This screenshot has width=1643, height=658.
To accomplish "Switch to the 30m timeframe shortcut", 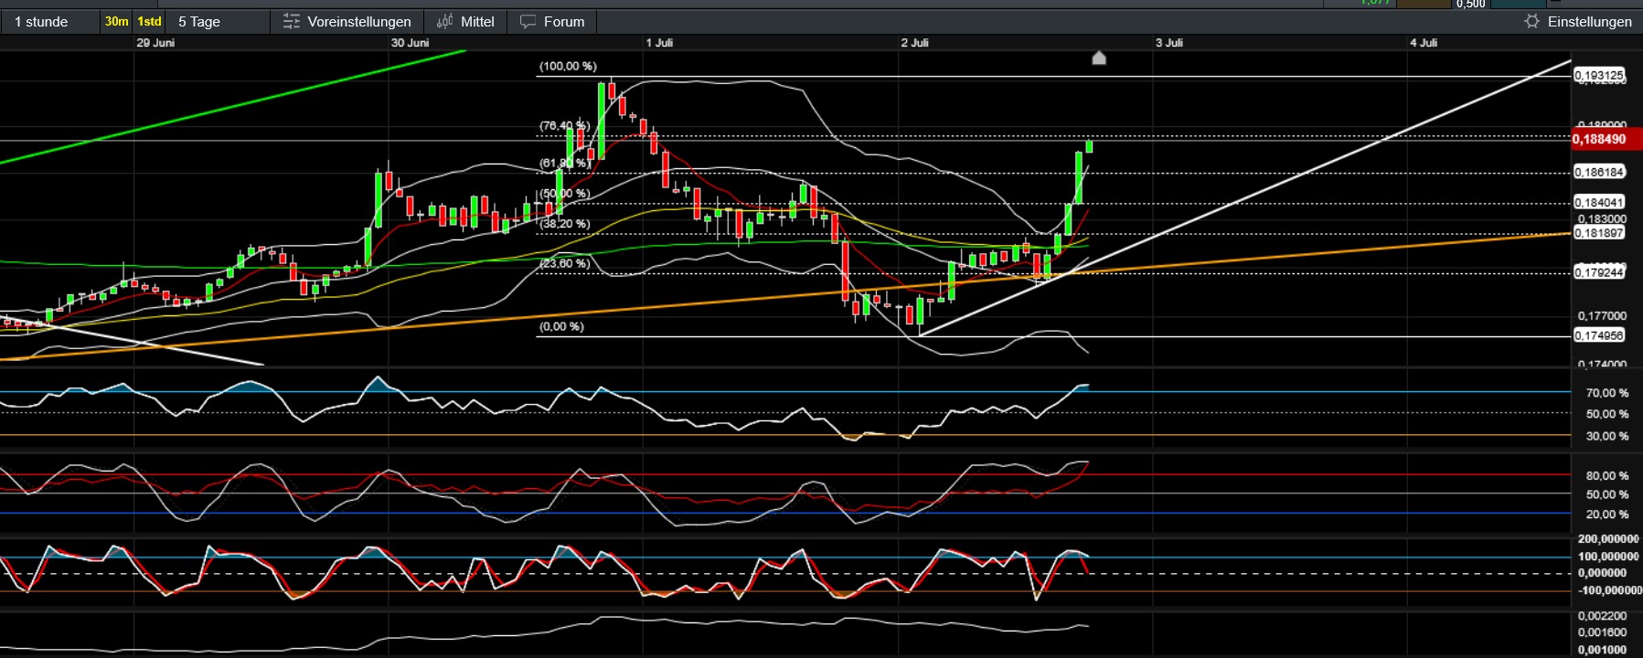I will [116, 21].
